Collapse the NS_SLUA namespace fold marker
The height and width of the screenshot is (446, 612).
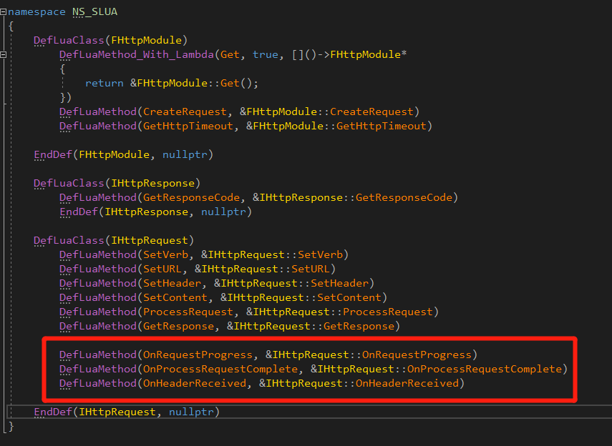[3, 11]
